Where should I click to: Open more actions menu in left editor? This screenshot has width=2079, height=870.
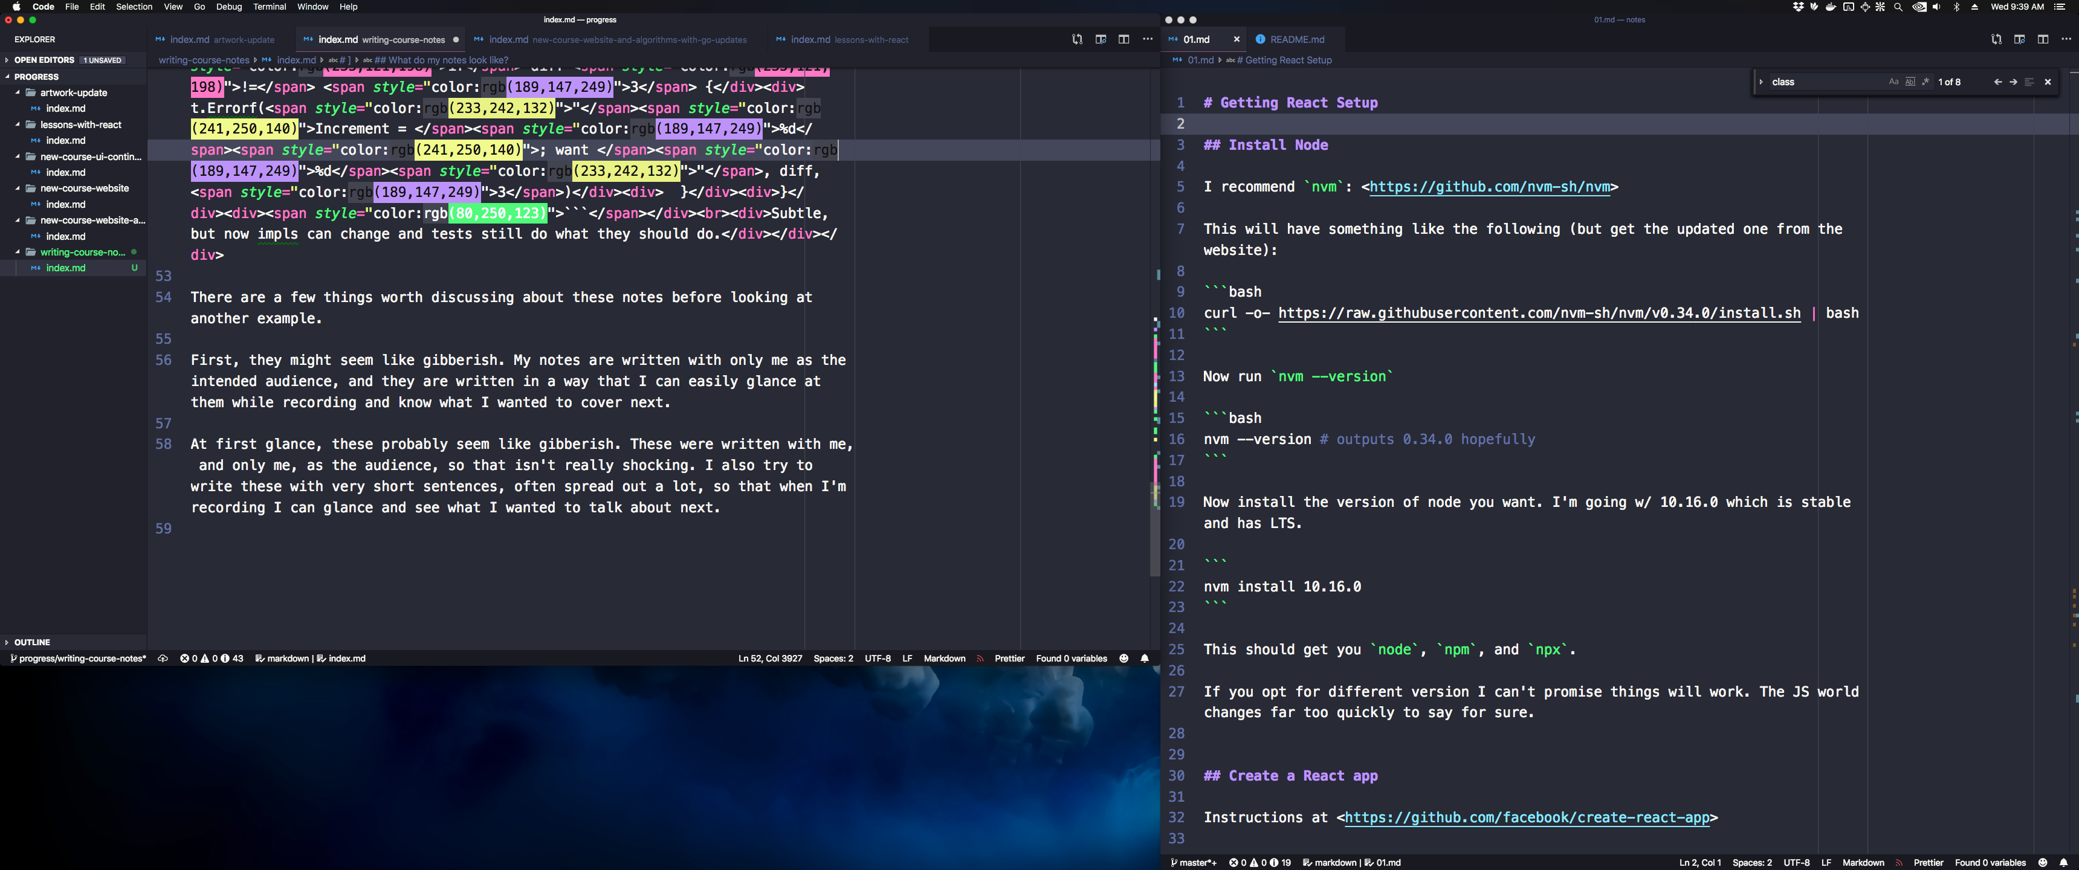[1148, 39]
